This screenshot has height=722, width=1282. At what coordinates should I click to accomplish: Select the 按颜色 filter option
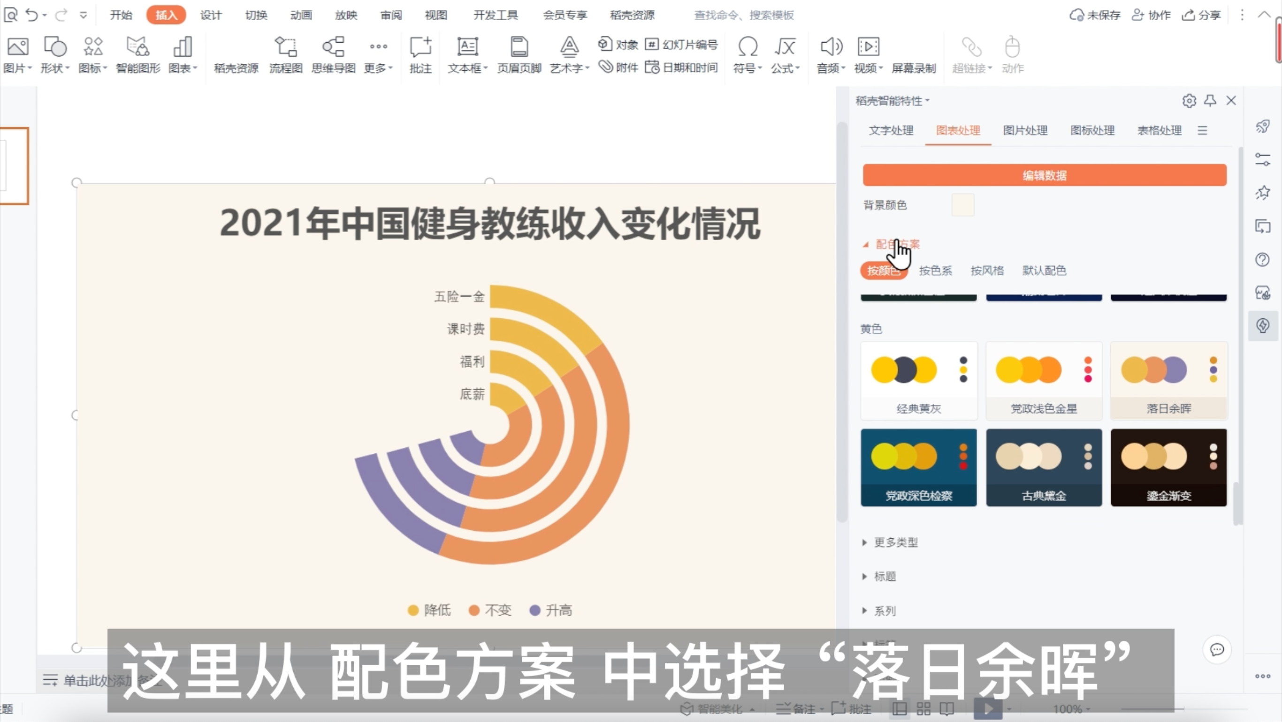[884, 271]
